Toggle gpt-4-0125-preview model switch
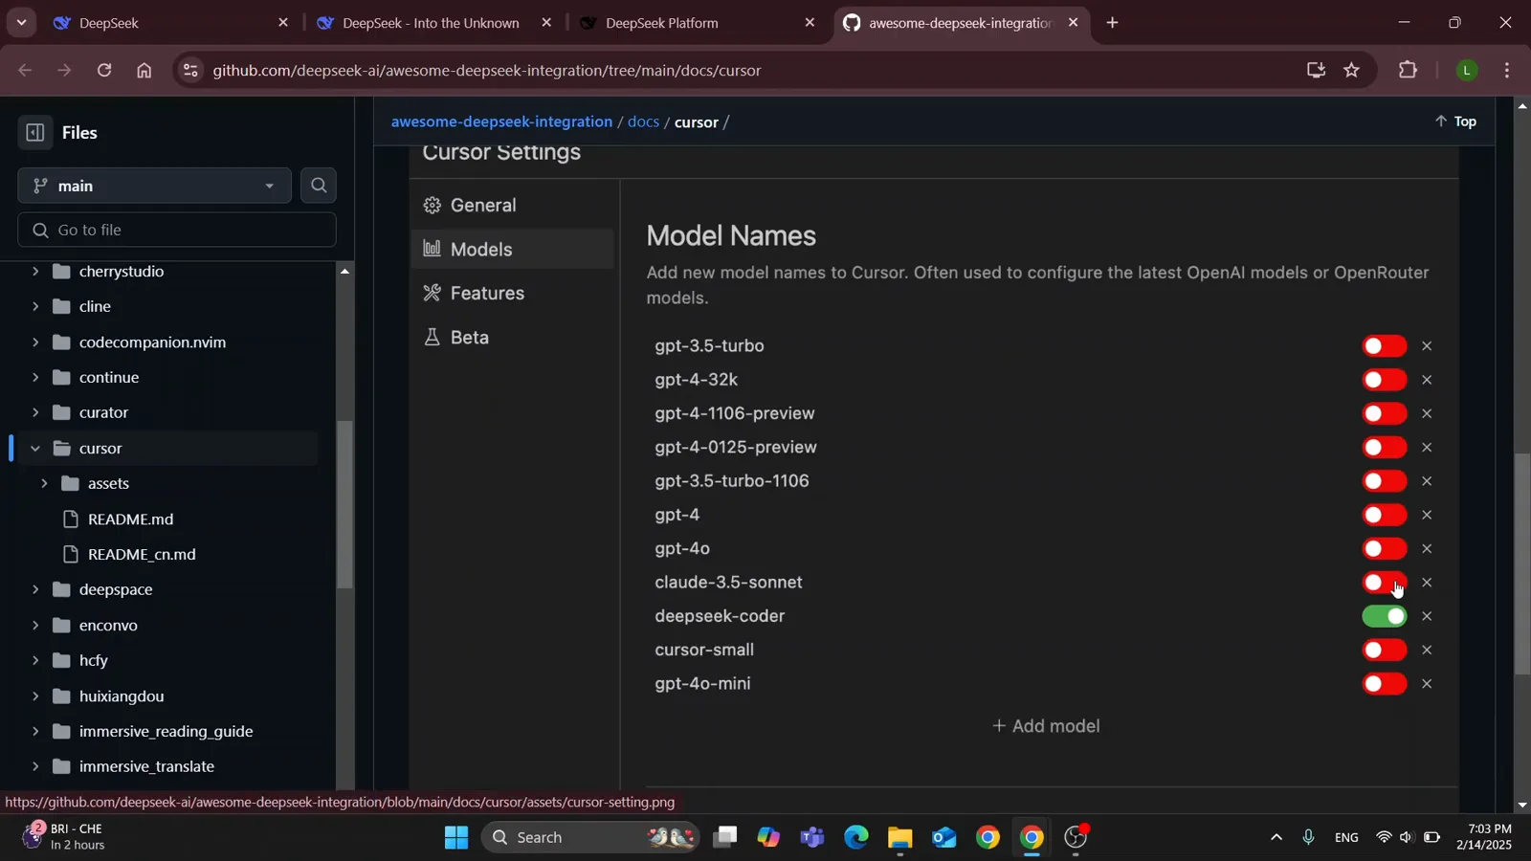 tap(1385, 448)
